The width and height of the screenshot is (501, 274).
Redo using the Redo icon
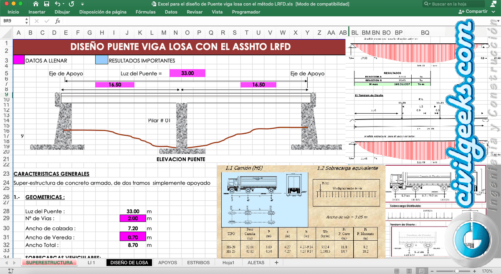pyautogui.click(x=71, y=4)
